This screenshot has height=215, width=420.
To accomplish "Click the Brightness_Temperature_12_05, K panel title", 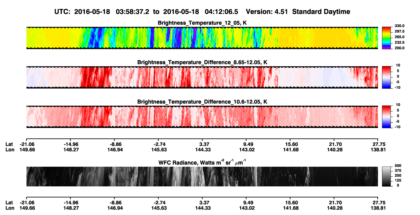I will click(202, 23).
